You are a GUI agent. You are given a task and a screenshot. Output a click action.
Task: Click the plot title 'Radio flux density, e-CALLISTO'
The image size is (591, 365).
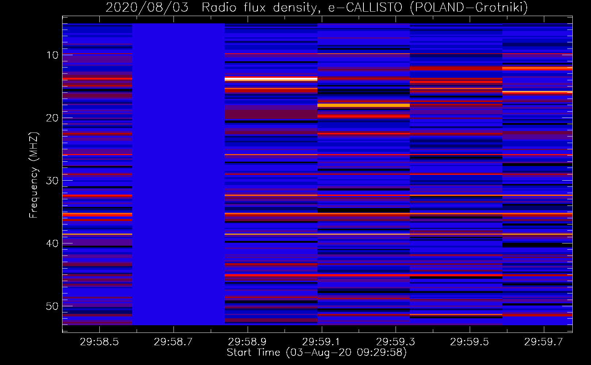coord(302,7)
